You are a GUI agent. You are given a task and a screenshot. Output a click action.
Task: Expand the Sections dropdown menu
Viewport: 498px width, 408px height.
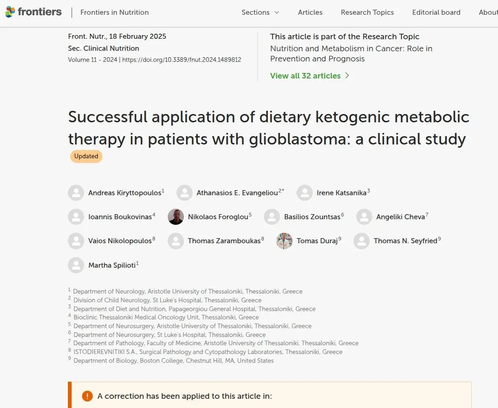coord(260,12)
